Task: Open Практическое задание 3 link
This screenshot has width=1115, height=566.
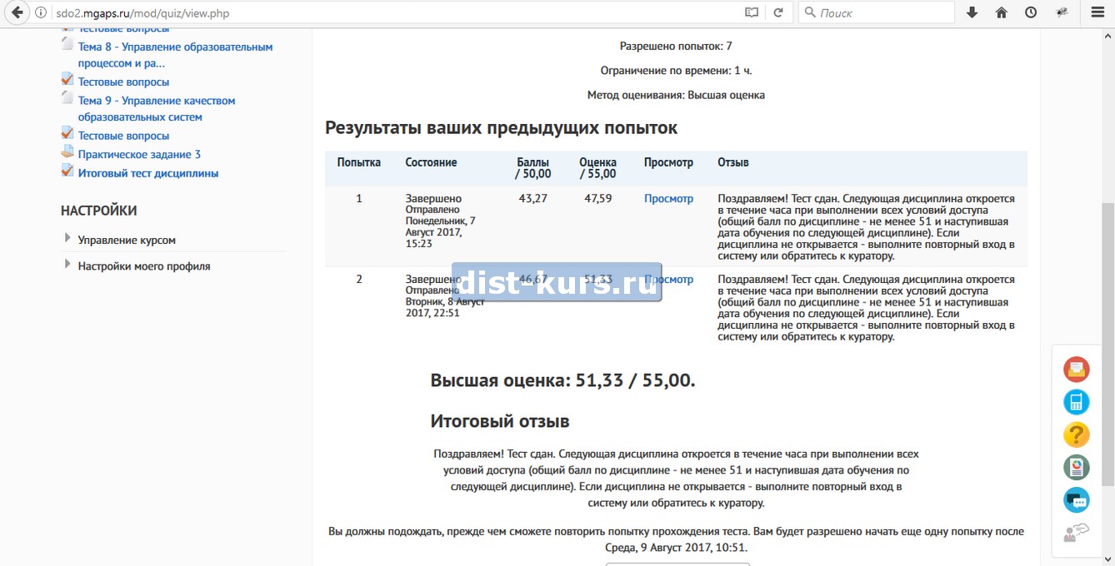Action: [139, 154]
